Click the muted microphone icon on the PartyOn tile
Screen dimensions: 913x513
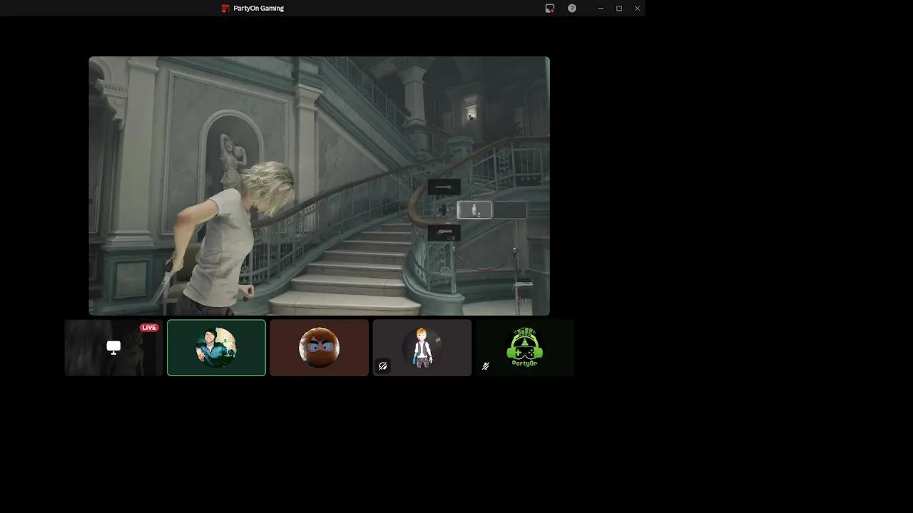point(486,366)
